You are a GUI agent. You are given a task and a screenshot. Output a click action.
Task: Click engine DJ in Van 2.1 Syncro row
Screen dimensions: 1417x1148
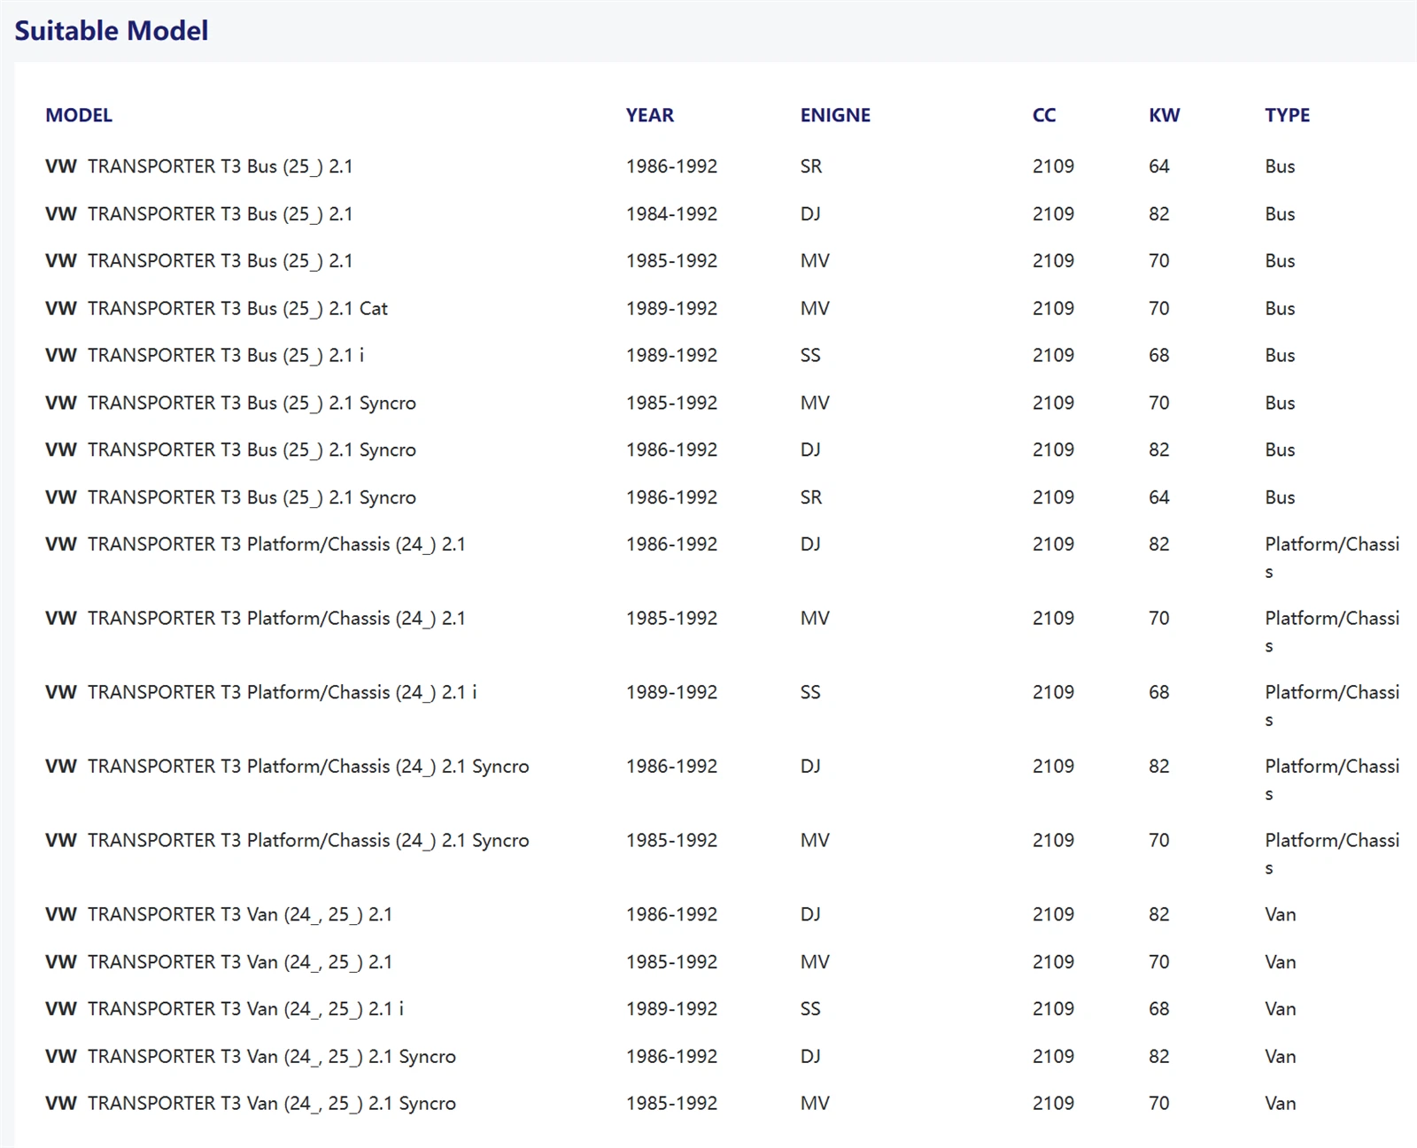click(x=810, y=1057)
